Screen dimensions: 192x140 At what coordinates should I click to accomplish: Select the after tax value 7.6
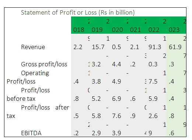tap(116, 116)
